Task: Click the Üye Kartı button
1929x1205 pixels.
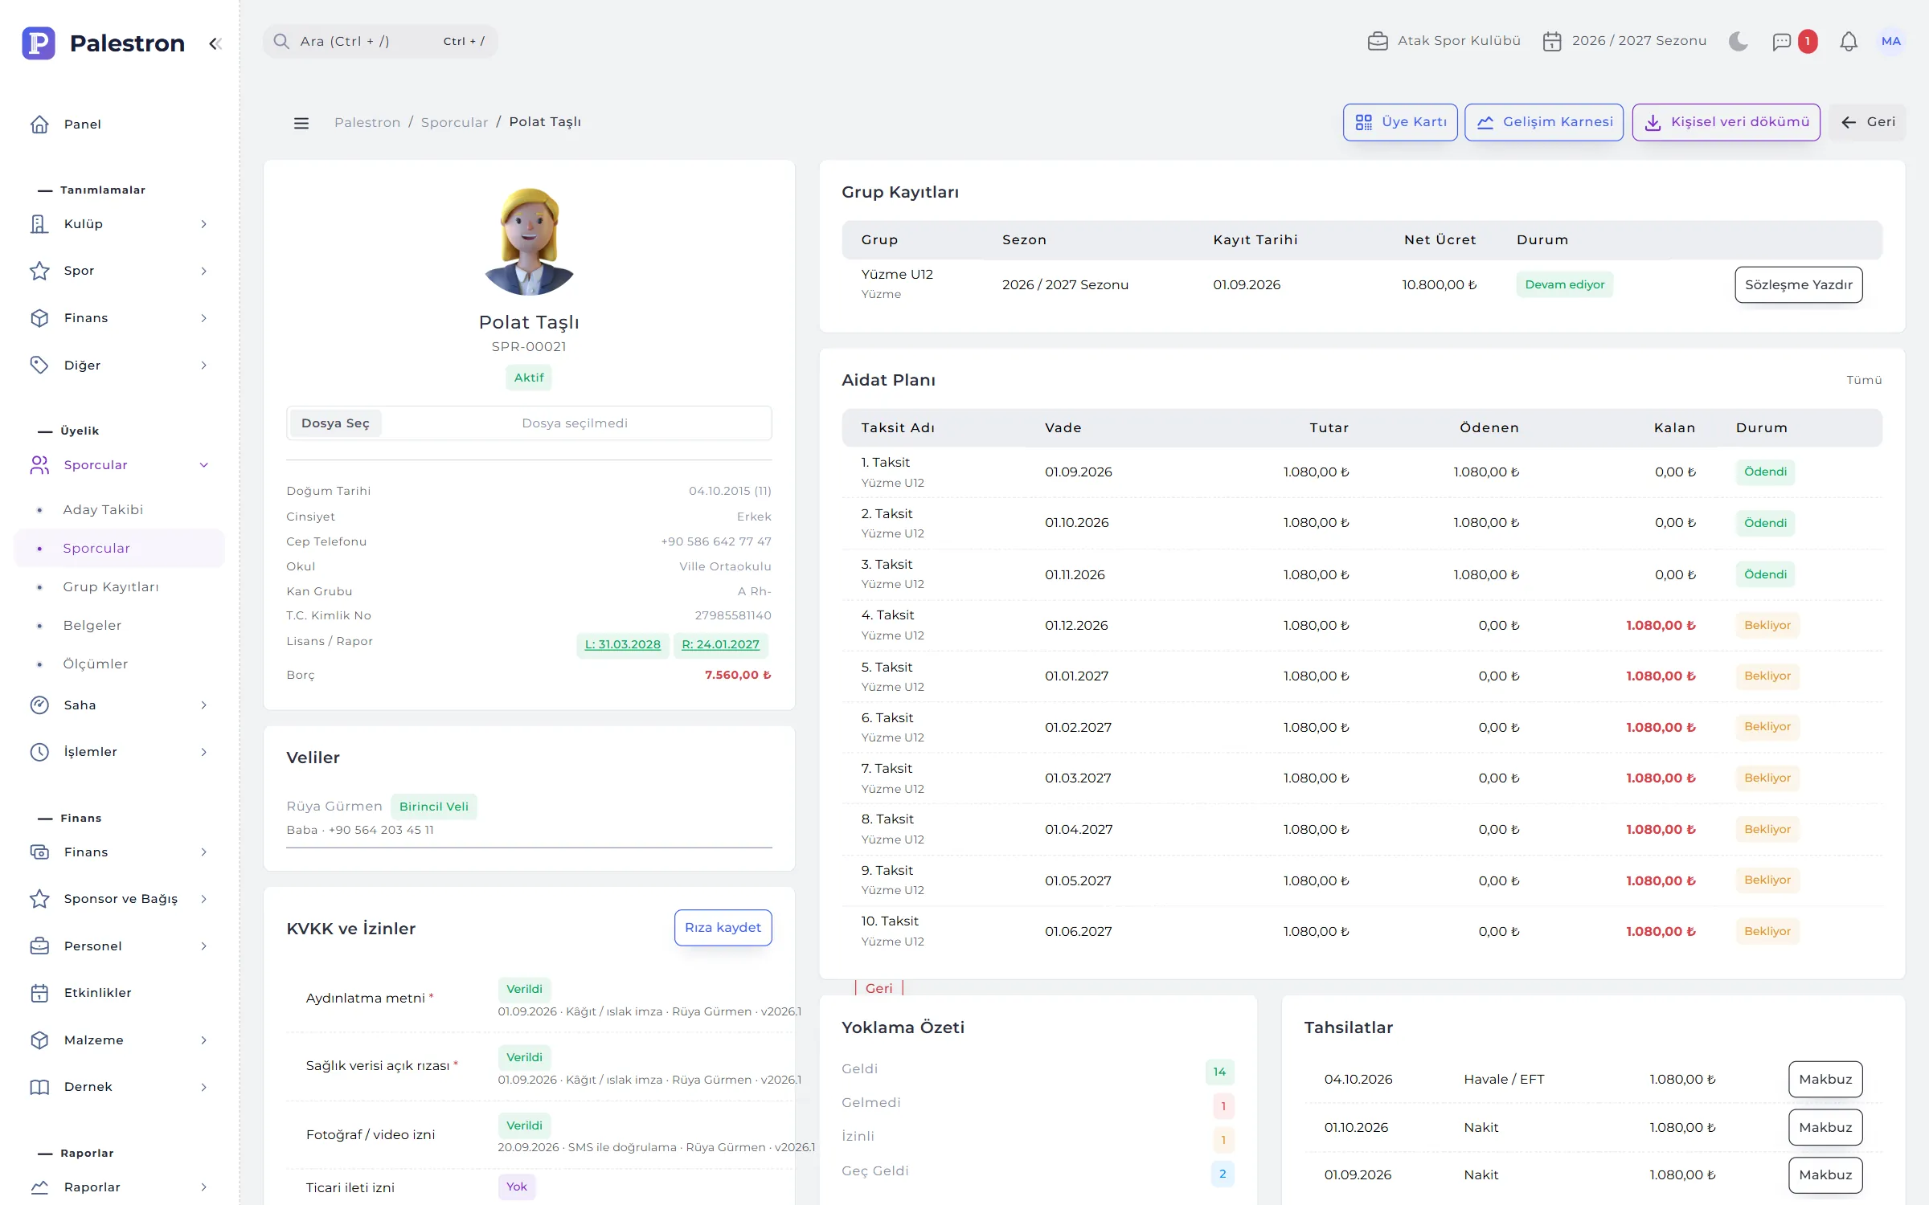Action: pos(1400,122)
